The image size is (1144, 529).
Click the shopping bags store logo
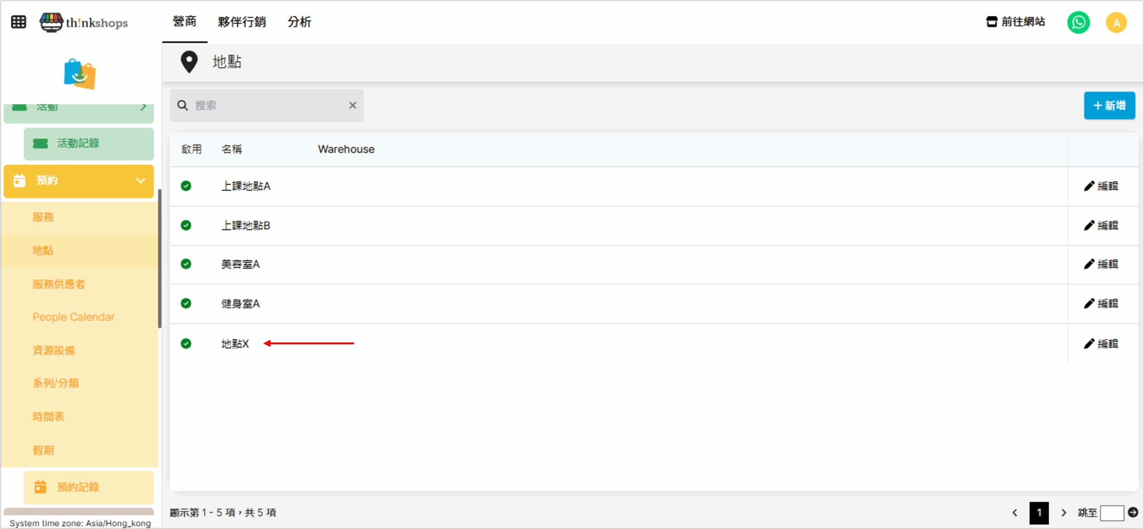point(80,74)
